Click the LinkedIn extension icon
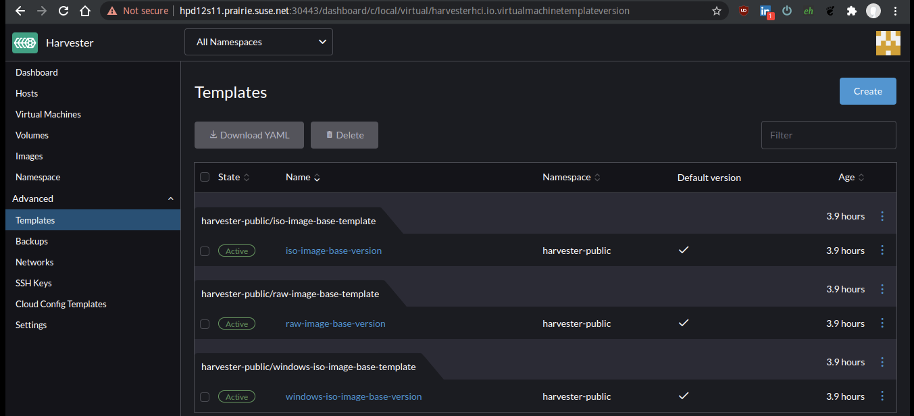 point(766,11)
